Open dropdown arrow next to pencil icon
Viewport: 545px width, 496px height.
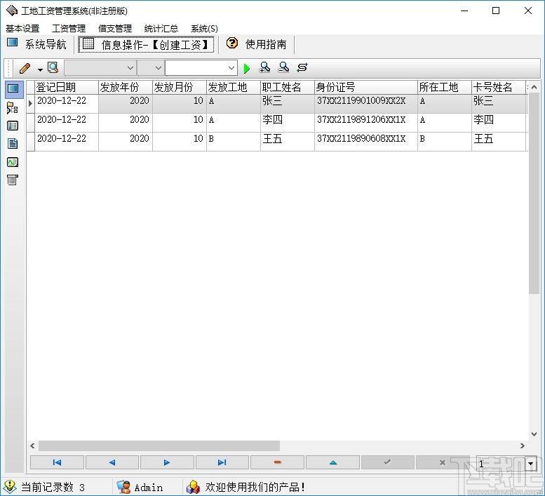(x=40, y=69)
